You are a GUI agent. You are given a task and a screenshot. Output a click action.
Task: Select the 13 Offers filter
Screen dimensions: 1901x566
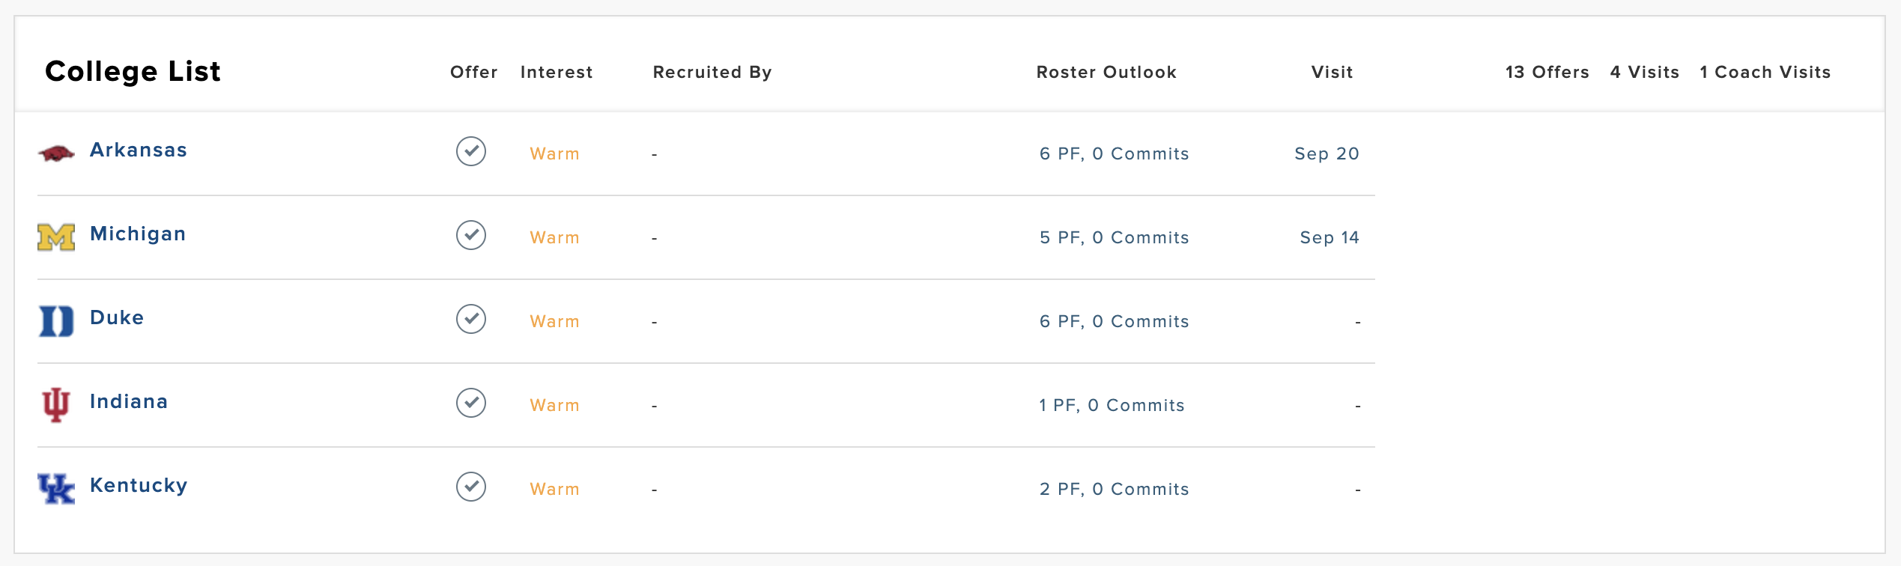pos(1547,73)
